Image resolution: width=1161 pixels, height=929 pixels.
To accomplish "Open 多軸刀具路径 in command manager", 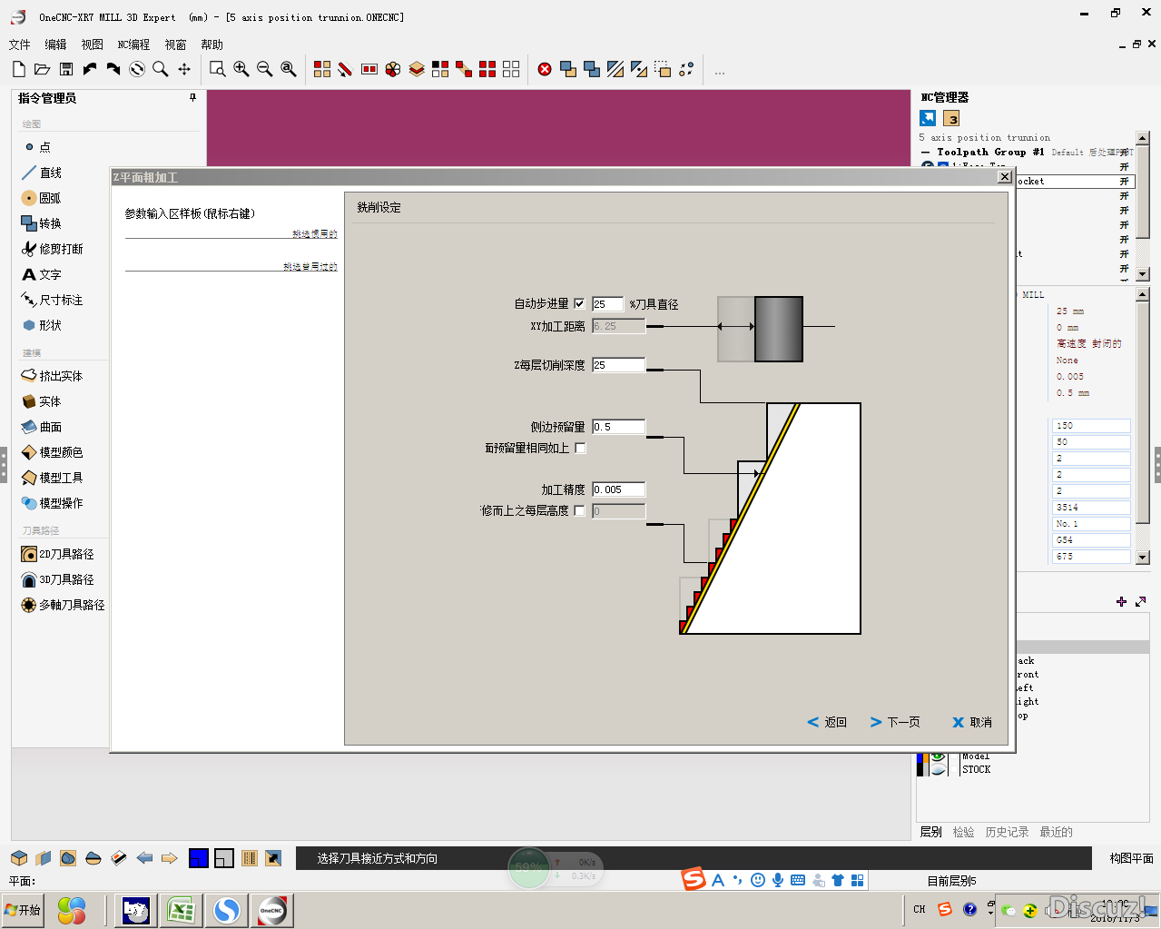I will click(63, 605).
